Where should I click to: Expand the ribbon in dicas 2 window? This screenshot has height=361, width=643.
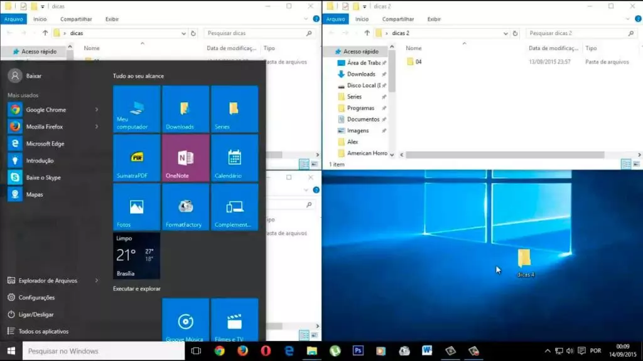(x=627, y=19)
